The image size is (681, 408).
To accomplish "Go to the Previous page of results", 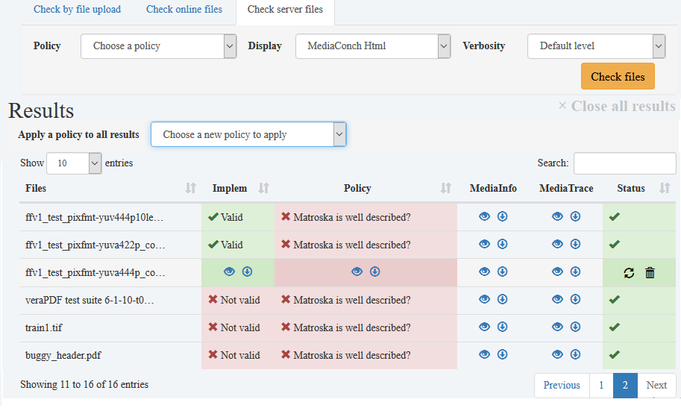I will pos(561,386).
